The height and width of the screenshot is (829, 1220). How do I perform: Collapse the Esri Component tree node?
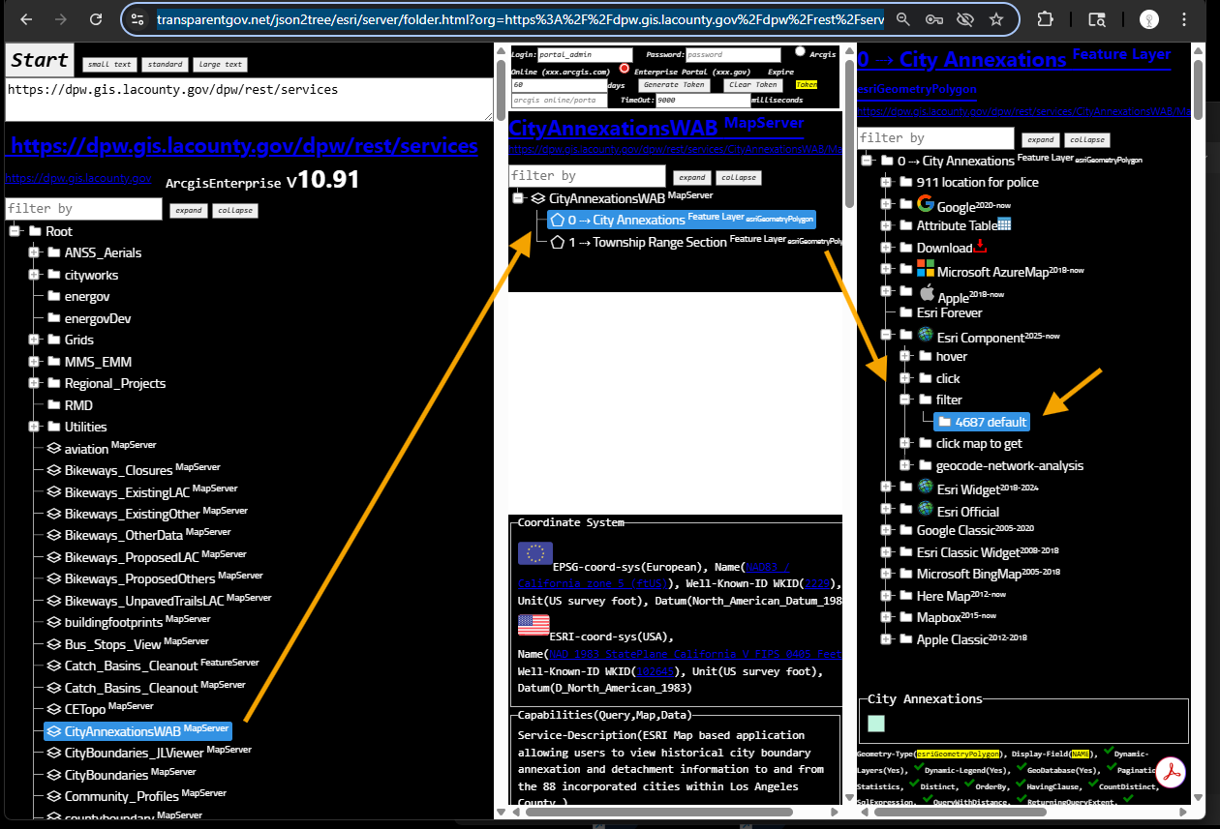(x=886, y=336)
